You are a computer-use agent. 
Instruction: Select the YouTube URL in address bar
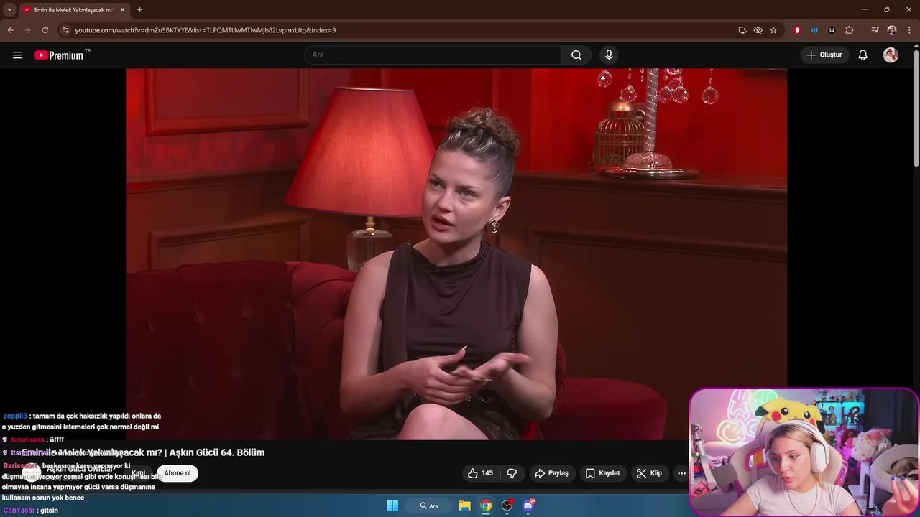pyautogui.click(x=206, y=30)
